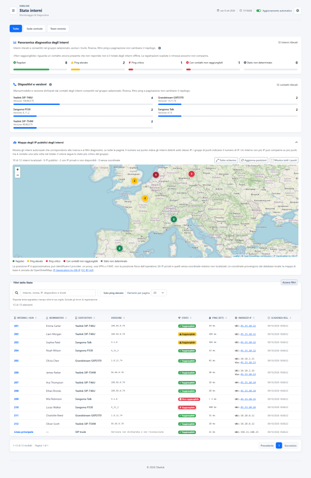Image resolution: width=311 pixels, height=478 pixels.
Task: Click the Yealink SIP-T46U device summary entry
Action: pyautogui.click(x=83, y=101)
